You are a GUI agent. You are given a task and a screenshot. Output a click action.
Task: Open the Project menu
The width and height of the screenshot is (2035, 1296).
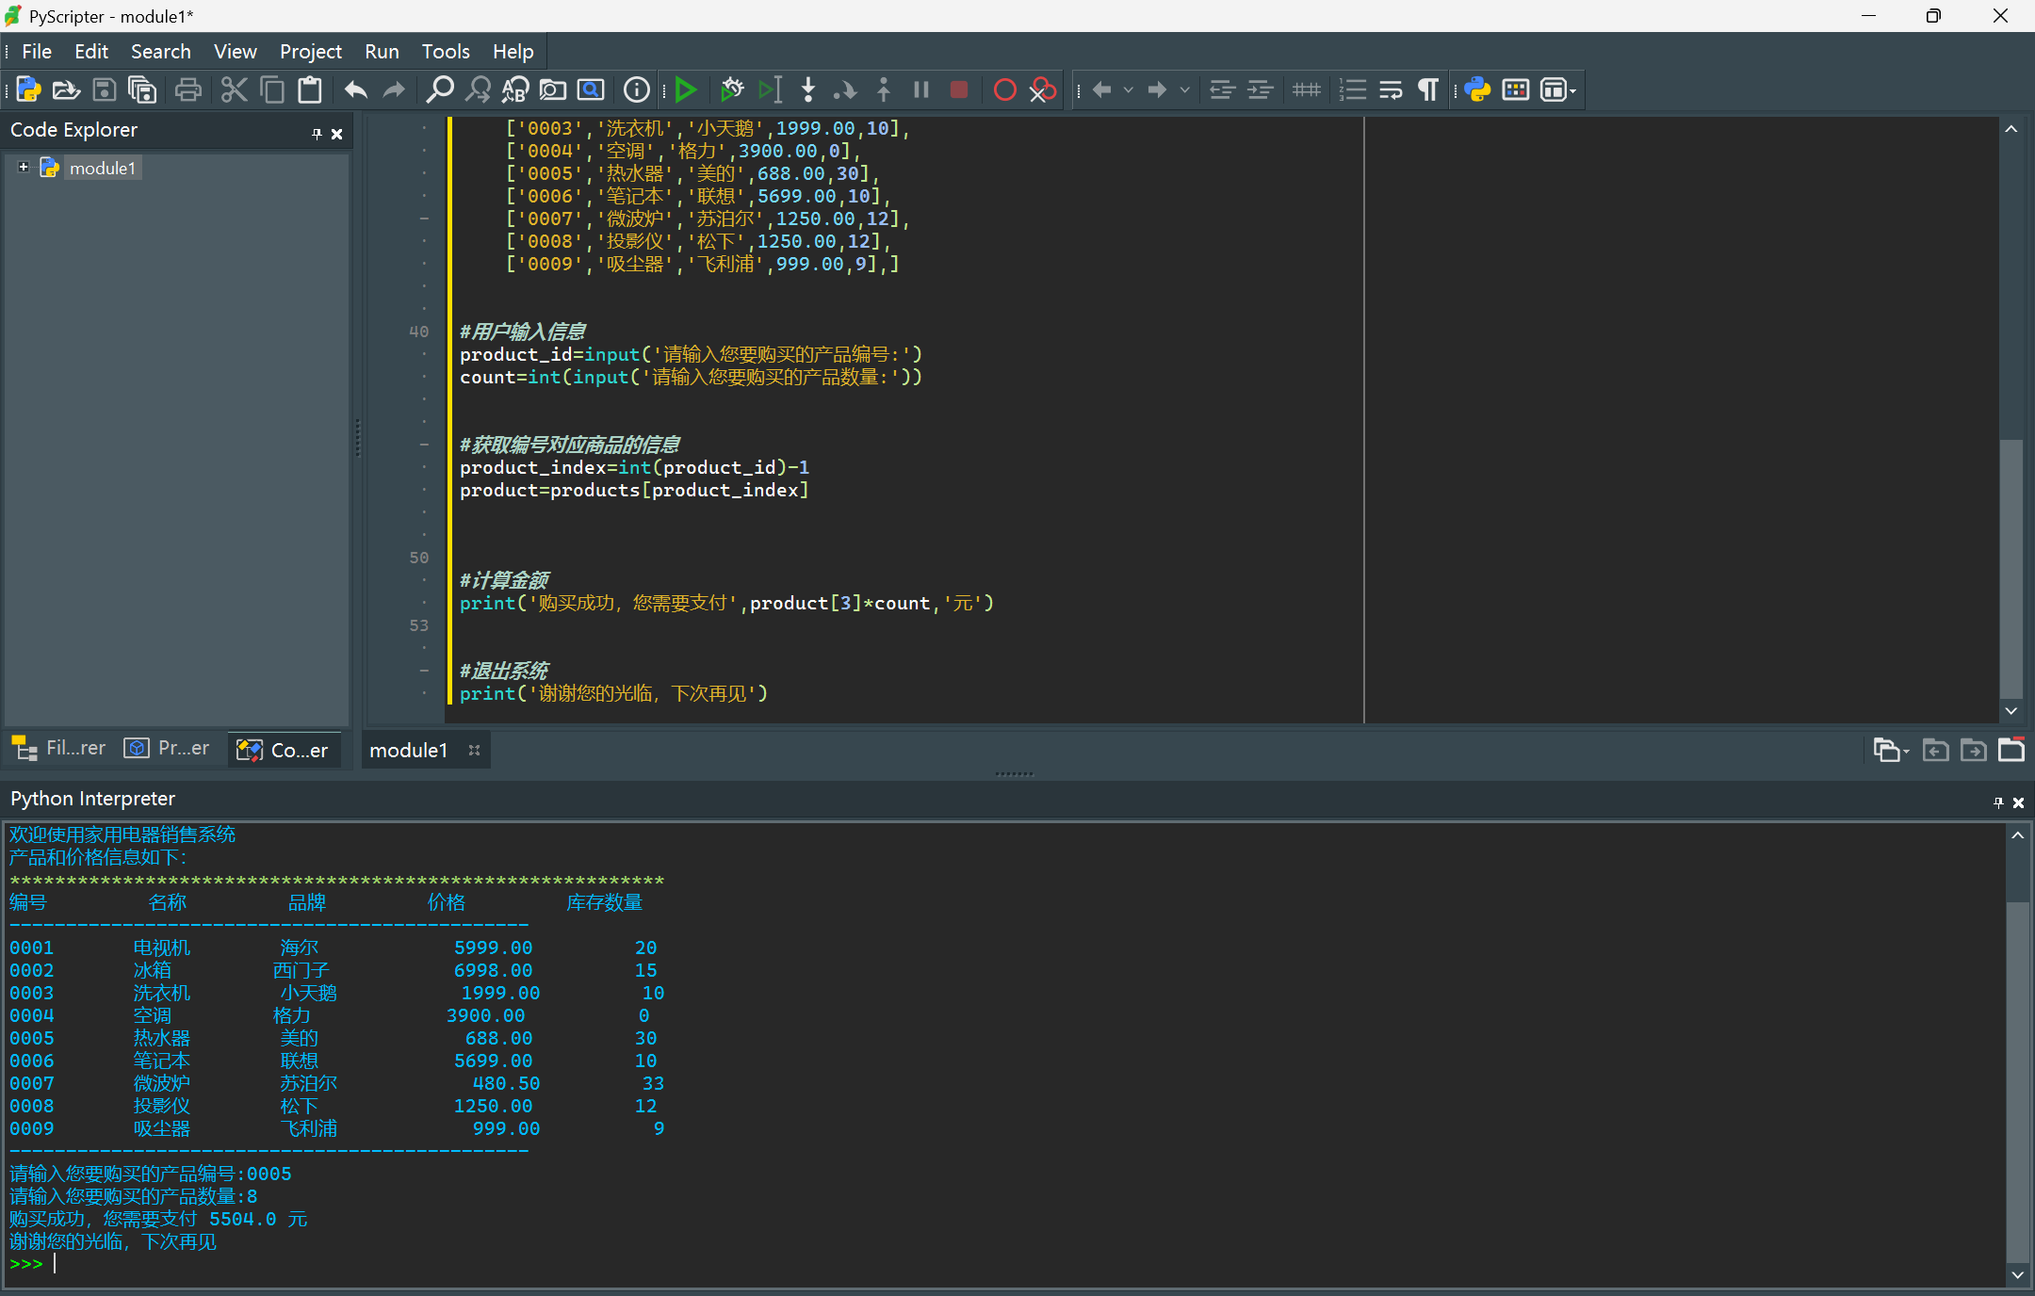[310, 52]
